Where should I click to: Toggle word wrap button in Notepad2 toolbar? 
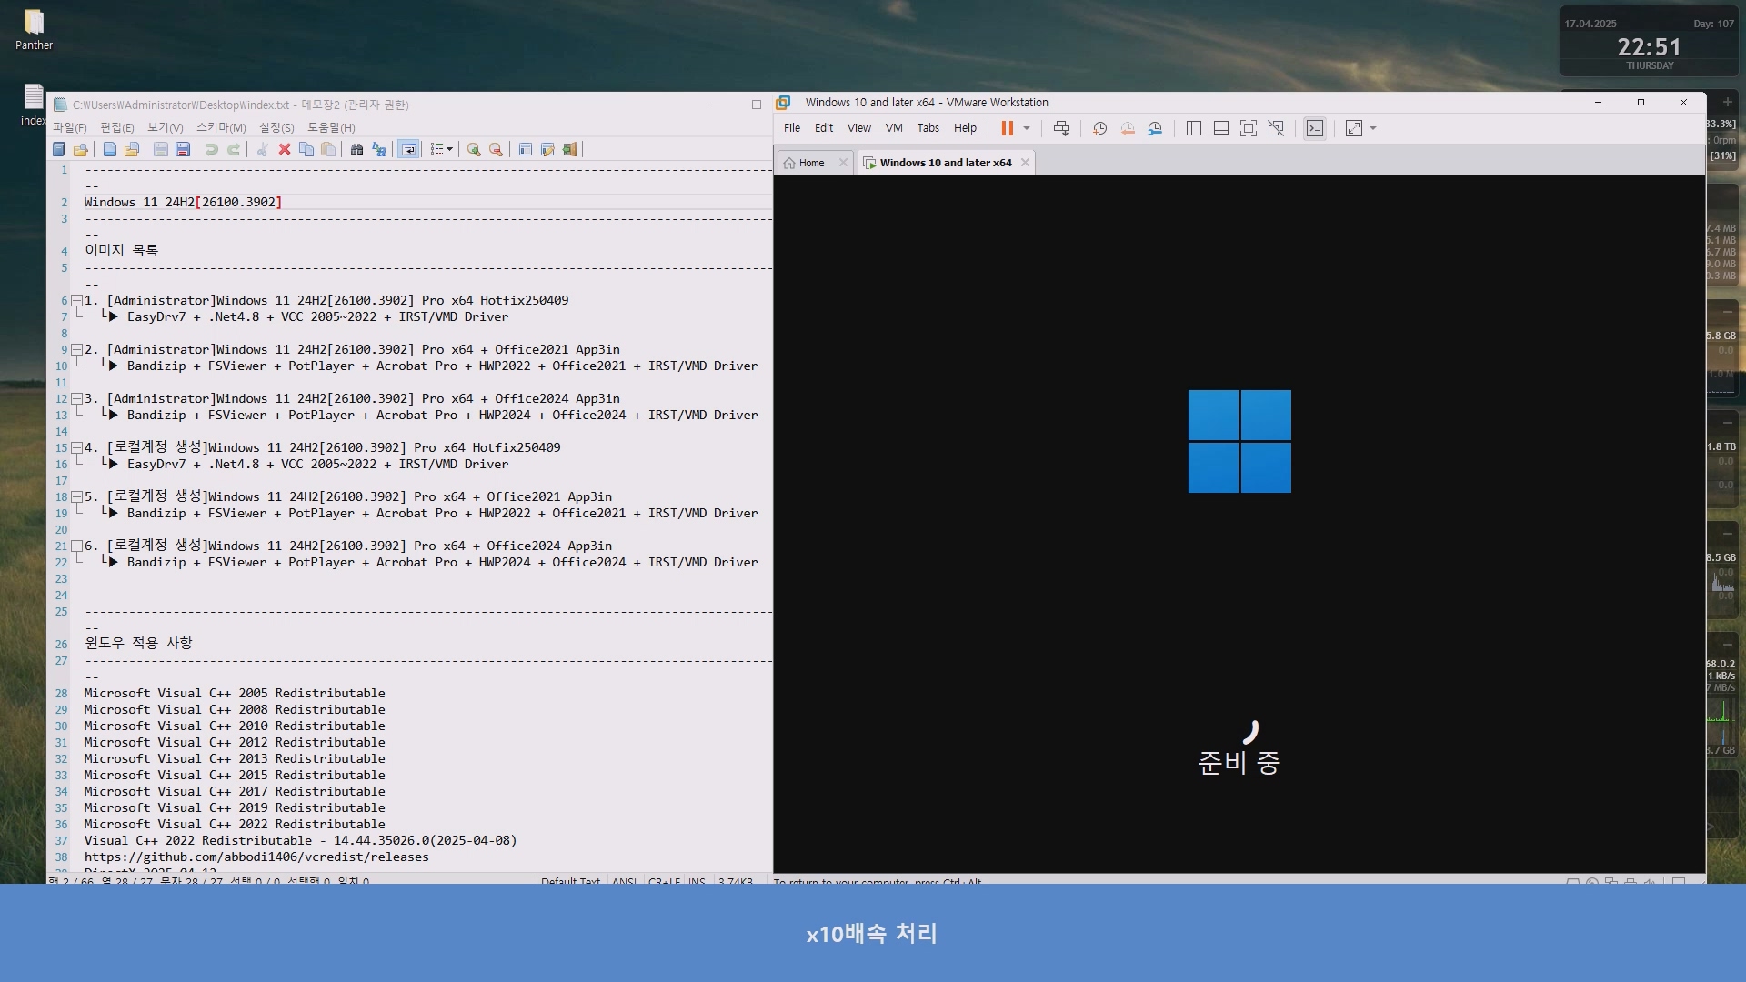(x=409, y=149)
